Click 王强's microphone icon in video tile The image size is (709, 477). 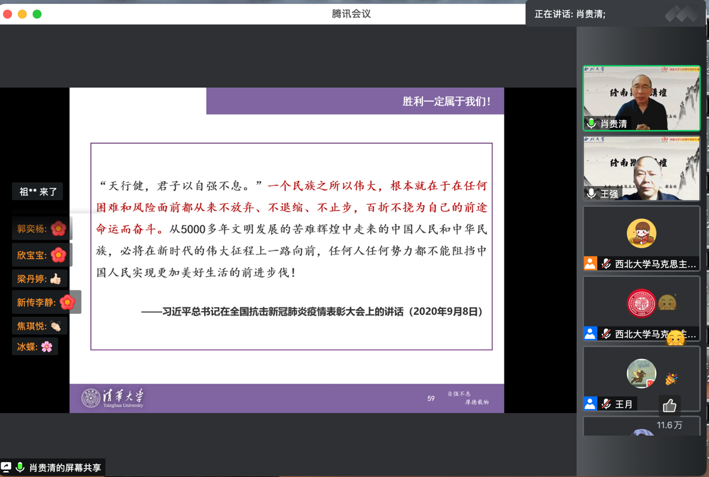coord(591,194)
